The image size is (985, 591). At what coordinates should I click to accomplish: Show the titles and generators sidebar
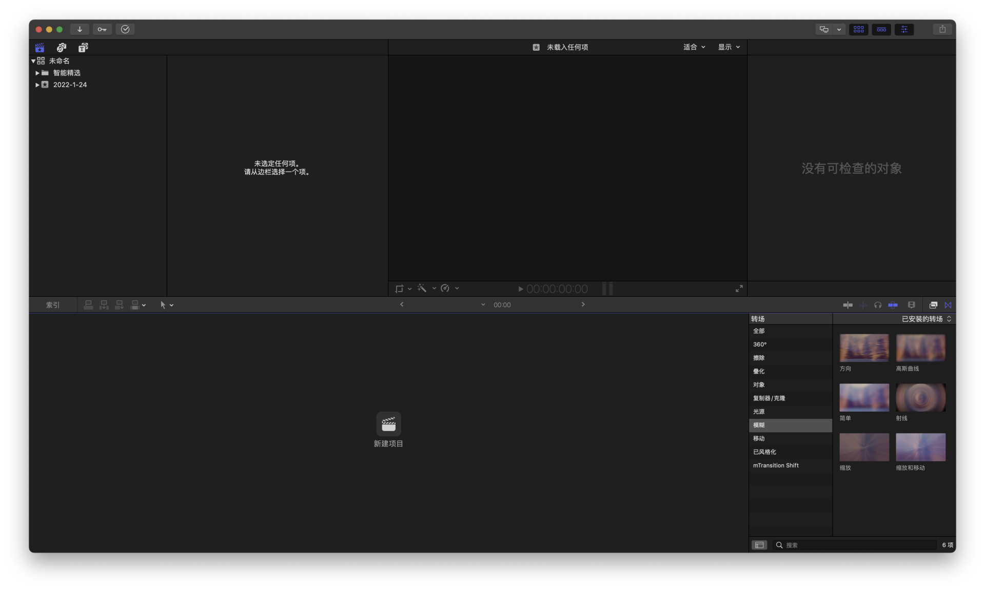83,48
